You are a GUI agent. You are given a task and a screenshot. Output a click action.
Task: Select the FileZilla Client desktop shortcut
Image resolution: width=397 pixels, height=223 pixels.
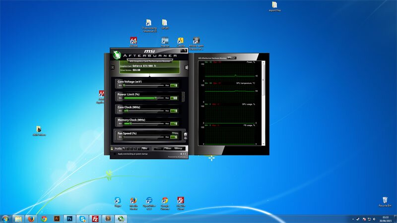tap(181, 204)
